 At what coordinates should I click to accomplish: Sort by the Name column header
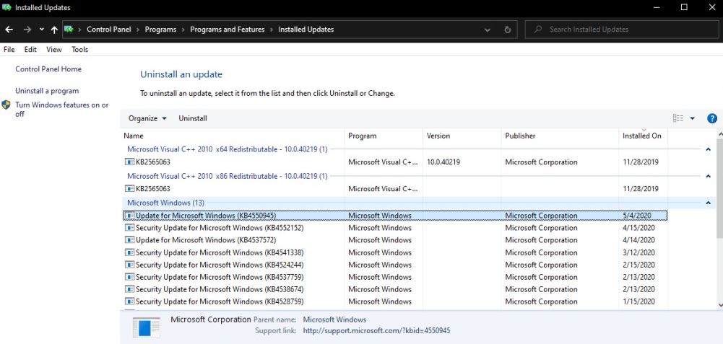pyautogui.click(x=233, y=136)
